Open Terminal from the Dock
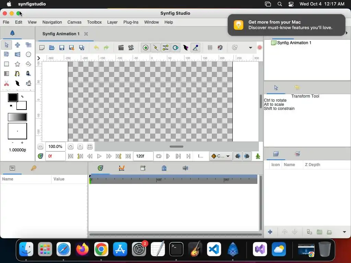Viewport: 351px width, 263px height. tap(176, 249)
